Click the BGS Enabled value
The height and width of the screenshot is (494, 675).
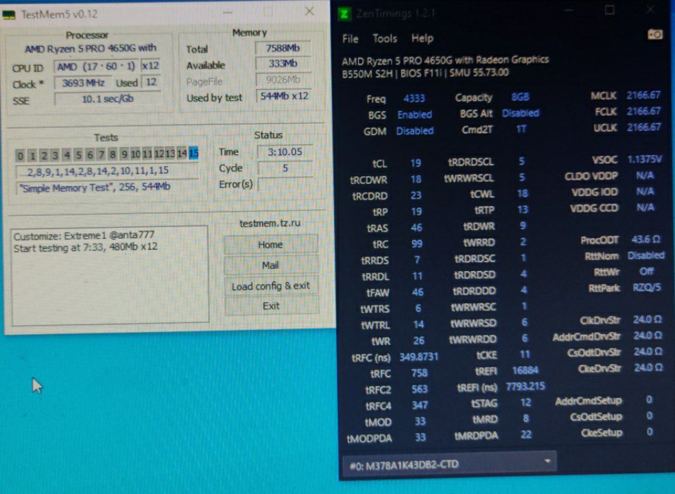click(x=414, y=115)
